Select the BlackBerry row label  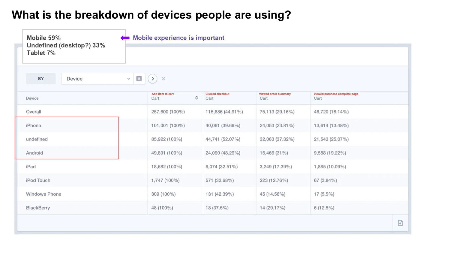click(38, 208)
